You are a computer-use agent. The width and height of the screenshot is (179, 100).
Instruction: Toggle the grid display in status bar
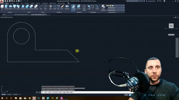click(130, 95)
